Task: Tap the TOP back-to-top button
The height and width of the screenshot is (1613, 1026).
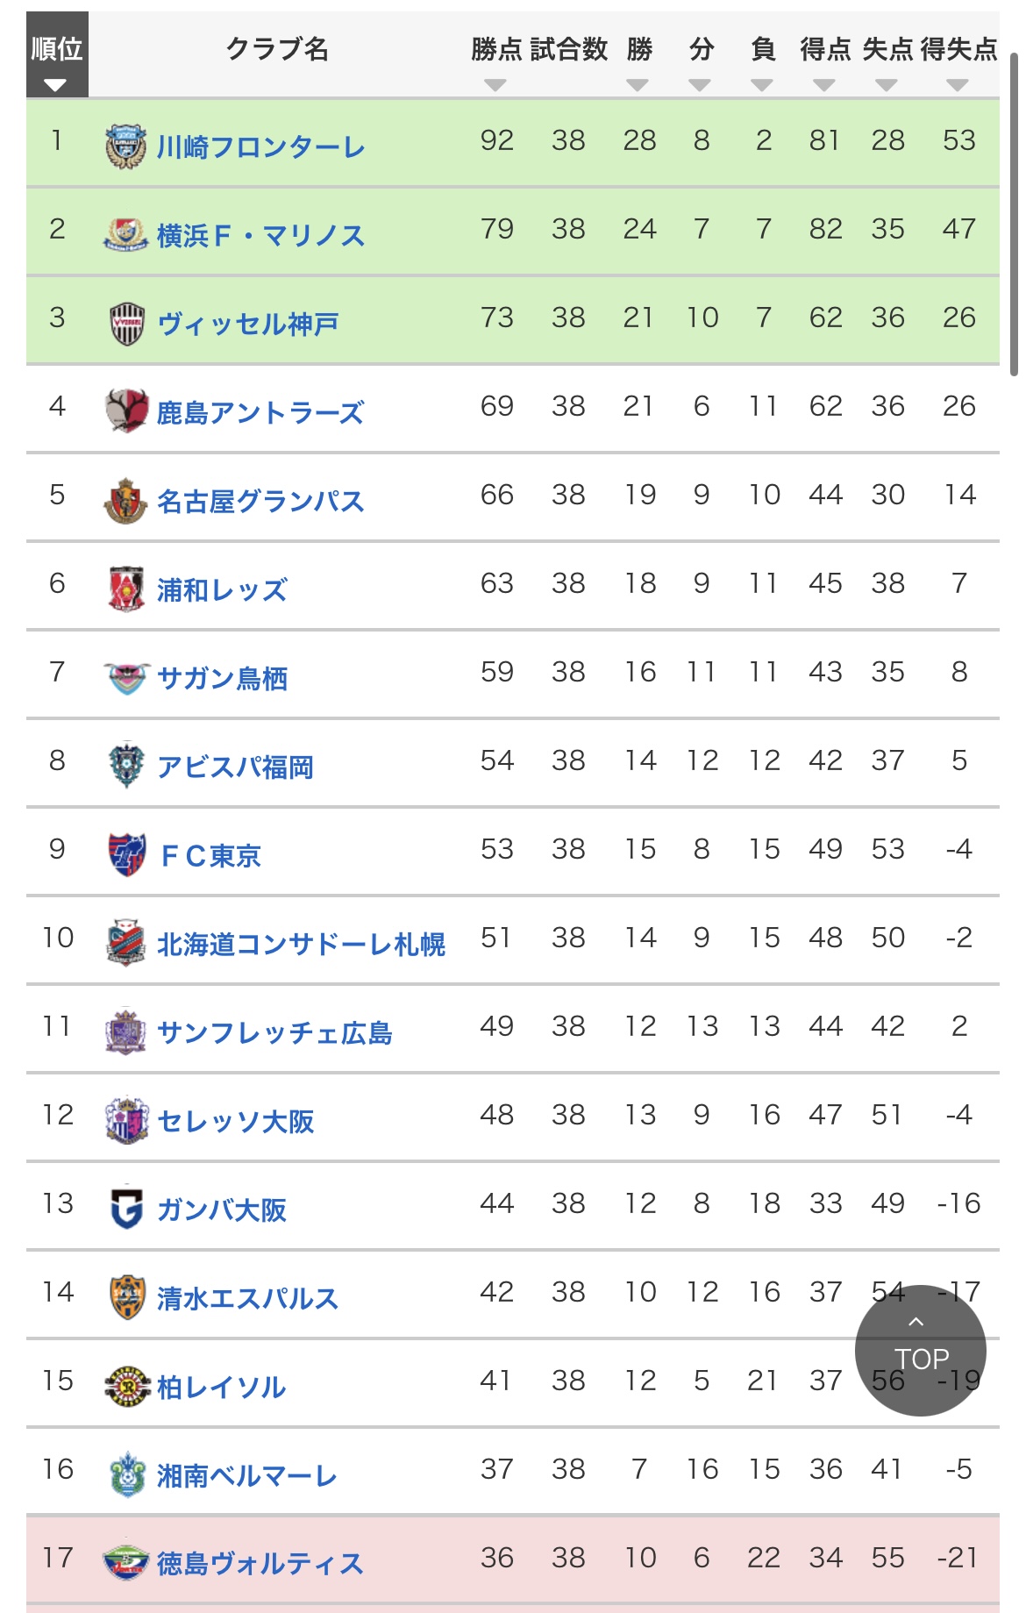Action: pyautogui.click(x=921, y=1350)
